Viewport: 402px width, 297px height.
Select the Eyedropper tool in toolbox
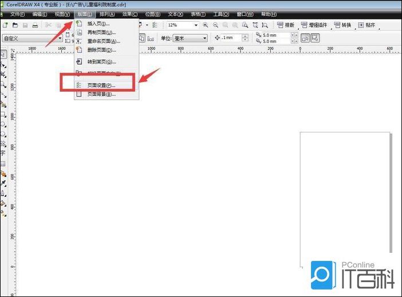tap(3, 183)
